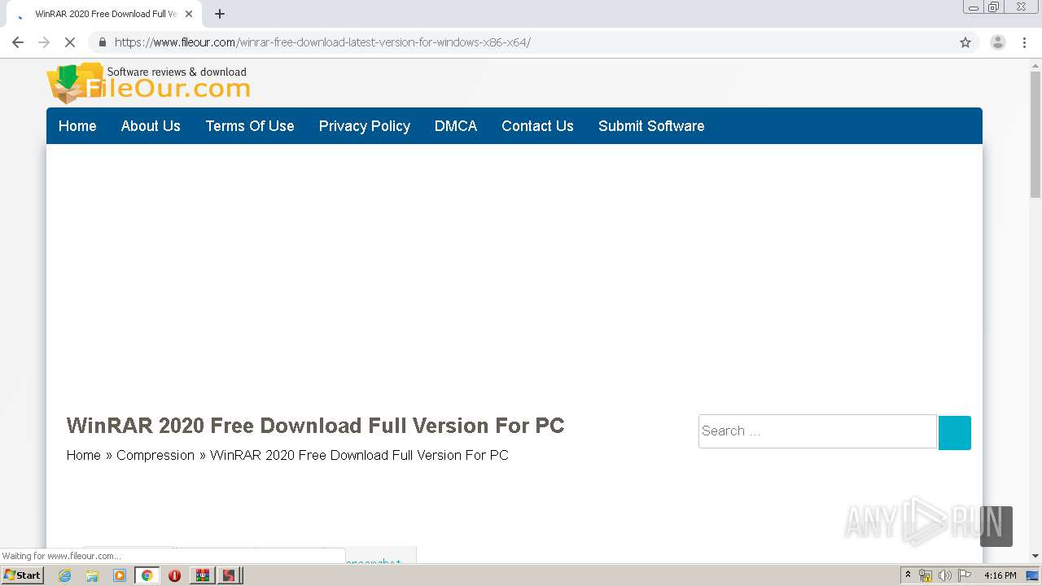Open the DMCA menu item
This screenshot has height=586, width=1042.
[456, 126]
